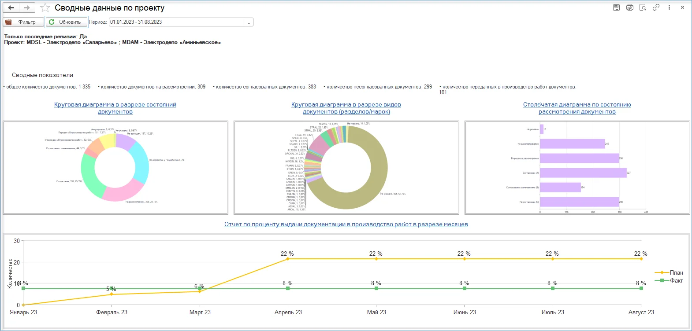
Task: Print the report using printer icon
Action: click(629, 7)
